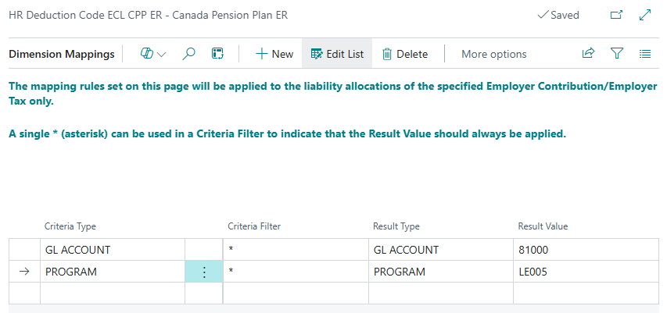
Task: Click the Result Type column header
Action: click(x=396, y=226)
